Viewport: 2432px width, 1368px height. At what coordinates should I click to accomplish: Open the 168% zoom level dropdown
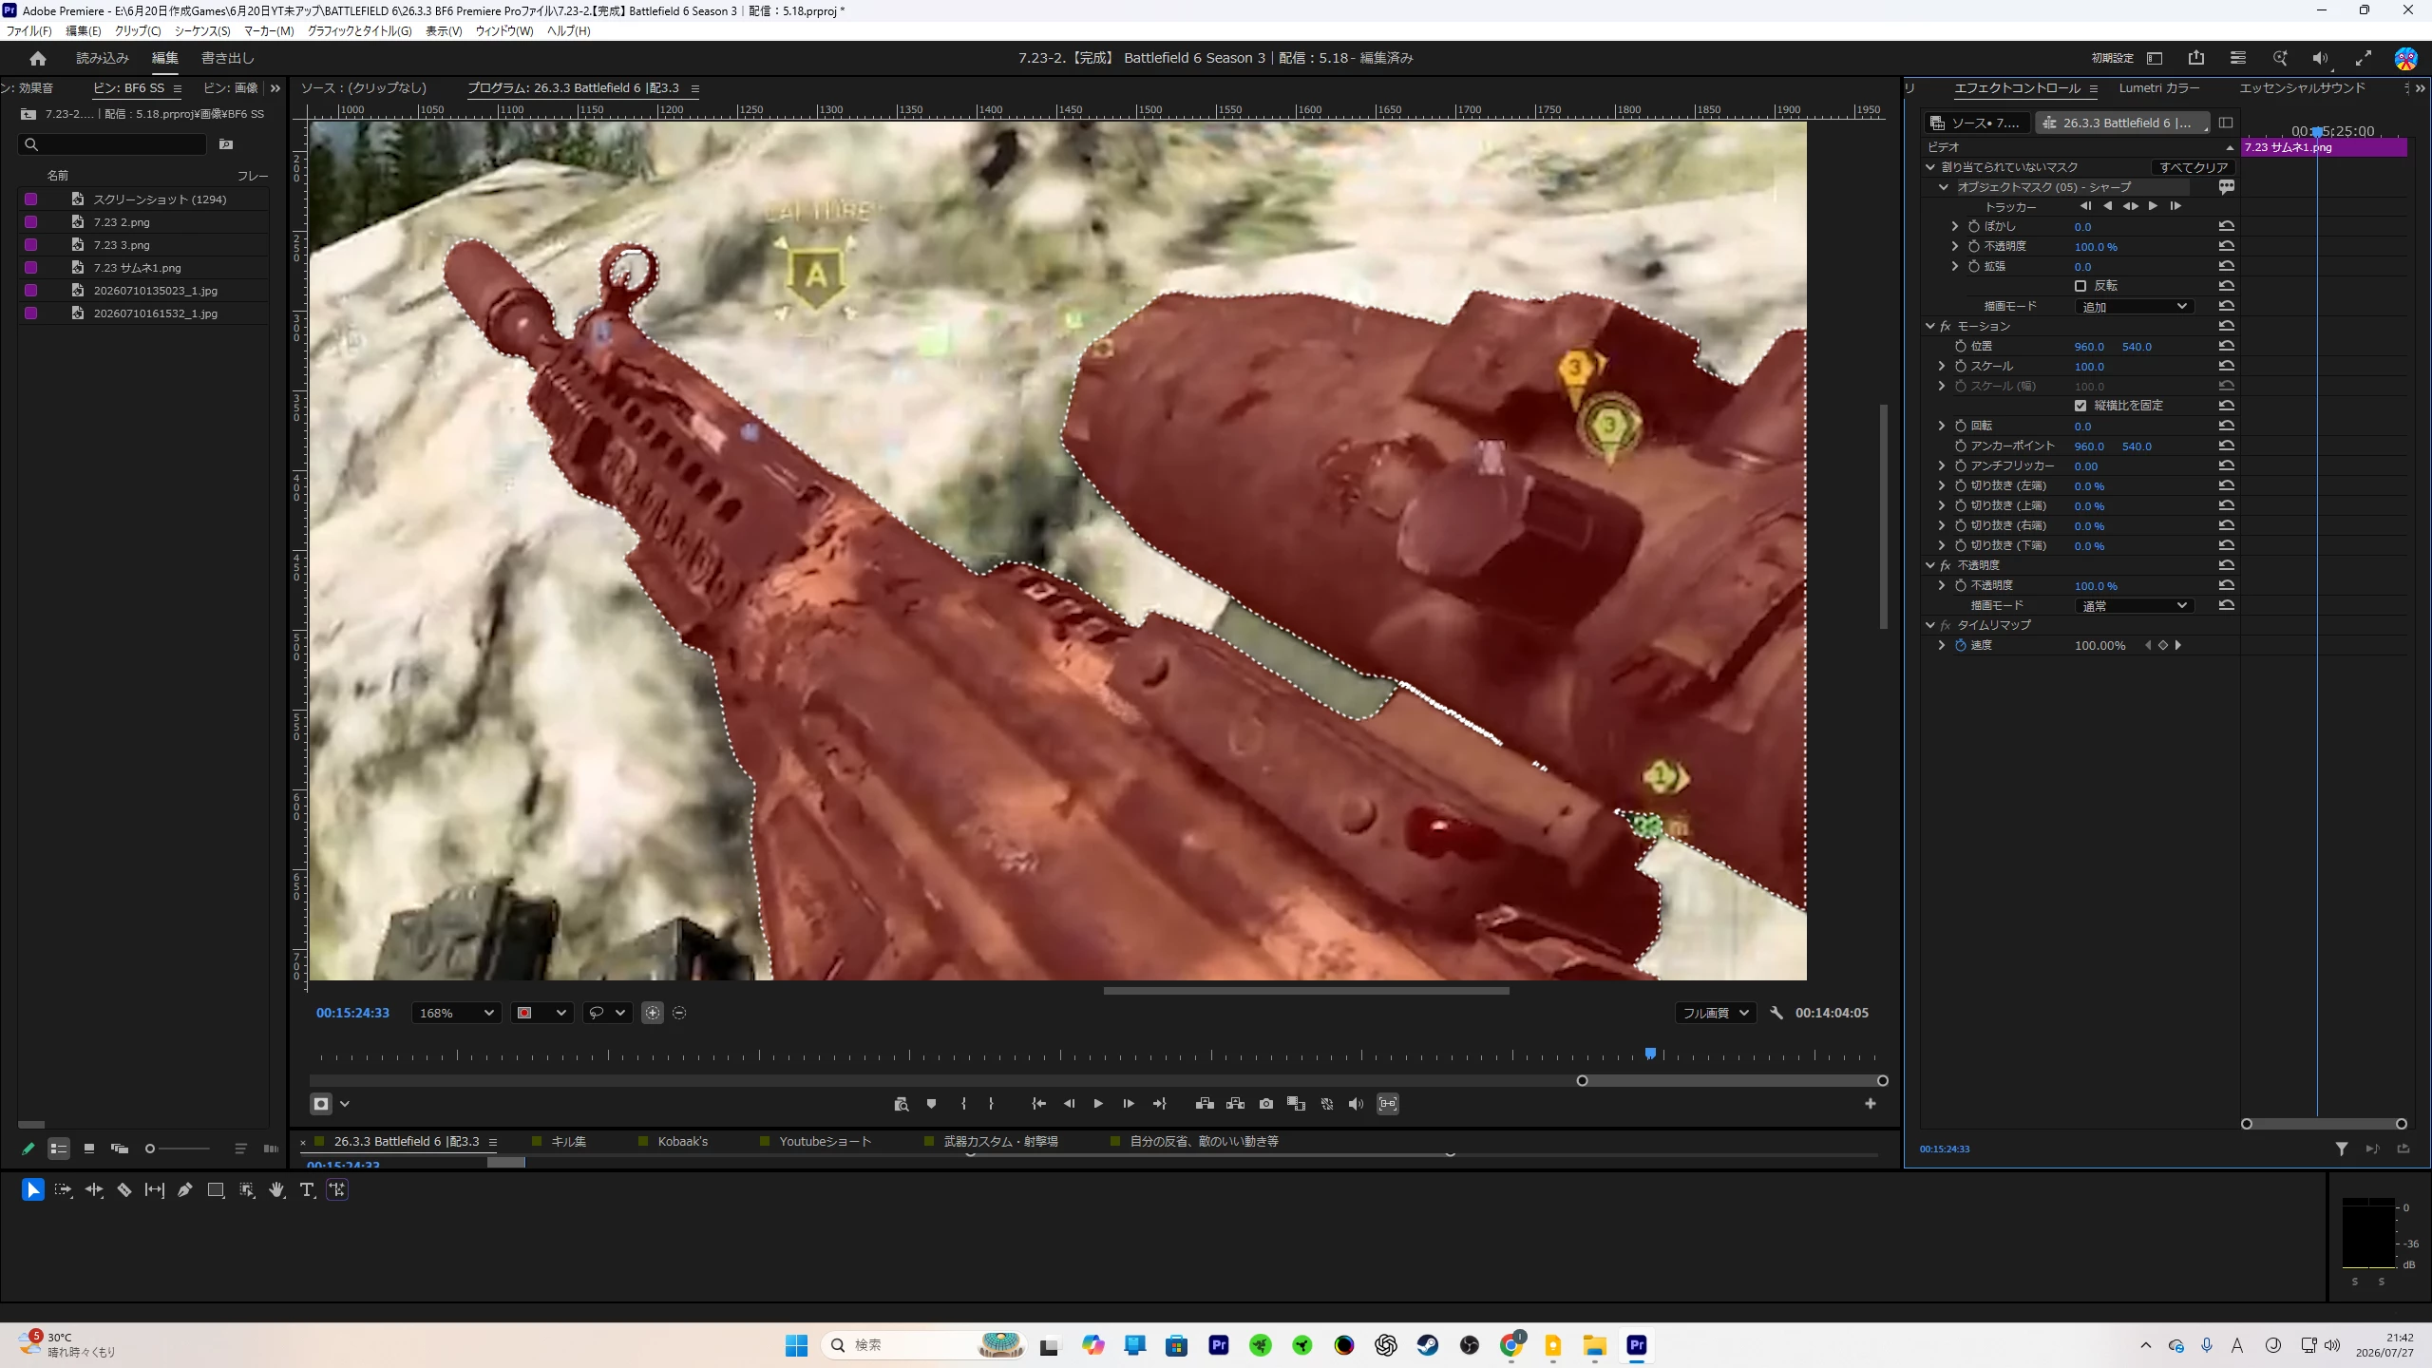tap(456, 1013)
